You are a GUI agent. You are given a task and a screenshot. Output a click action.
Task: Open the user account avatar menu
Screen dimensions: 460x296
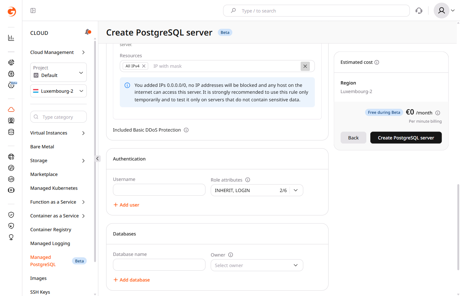point(444,11)
